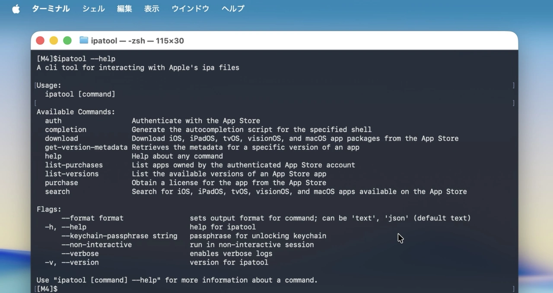Click the 'ipatool [command]' usage line

(80, 94)
